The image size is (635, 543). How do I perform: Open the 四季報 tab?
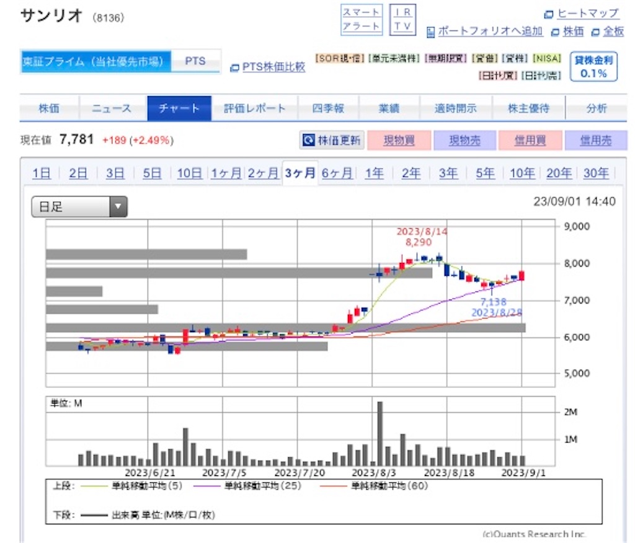pyautogui.click(x=328, y=108)
